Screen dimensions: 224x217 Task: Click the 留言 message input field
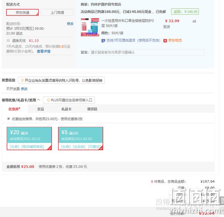147,53
